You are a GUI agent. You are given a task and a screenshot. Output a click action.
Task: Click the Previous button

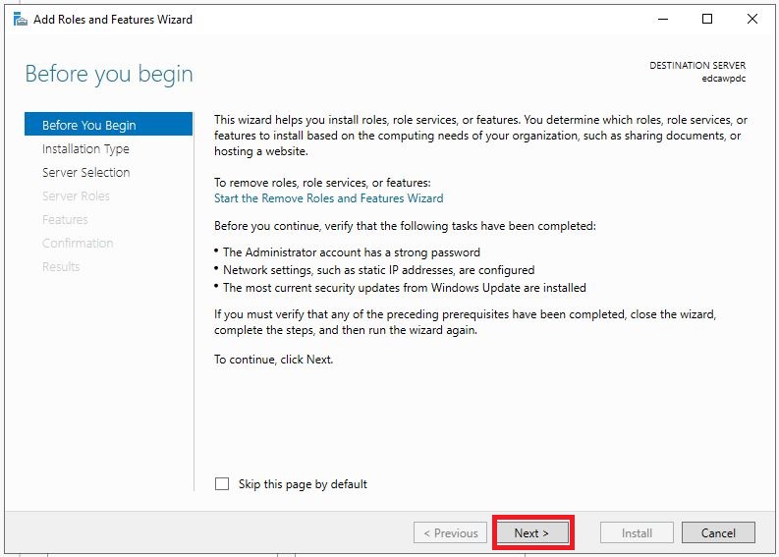click(x=450, y=532)
